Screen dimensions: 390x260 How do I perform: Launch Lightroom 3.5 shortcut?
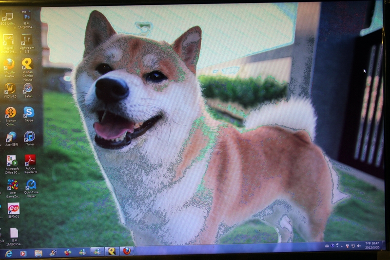tap(27, 43)
